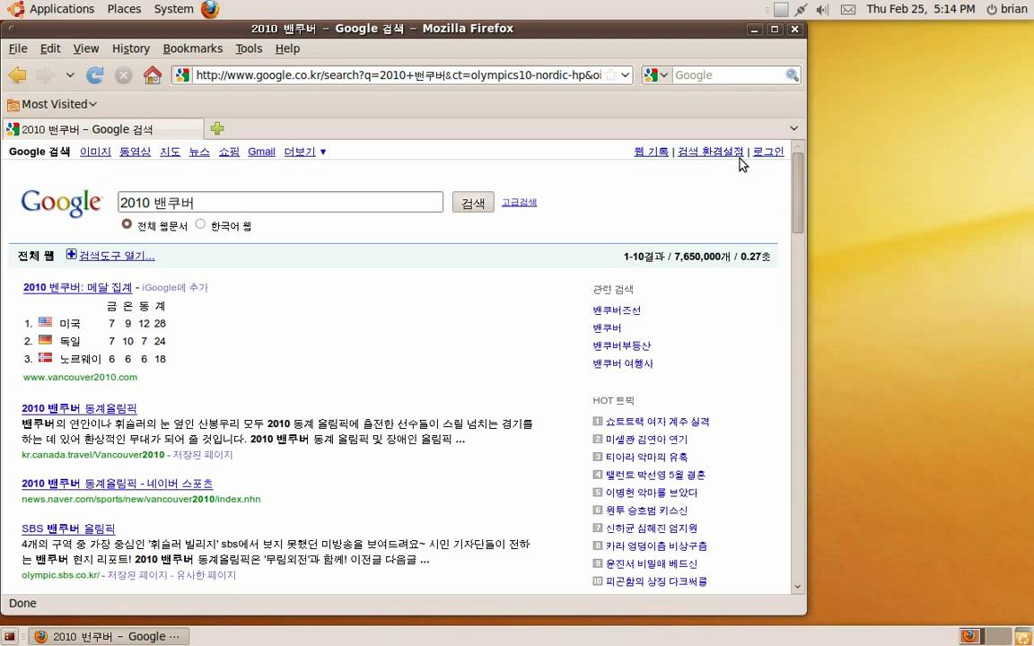Screen dimensions: 1034x646
Task: Open the 고급검색 link
Action: pos(519,203)
